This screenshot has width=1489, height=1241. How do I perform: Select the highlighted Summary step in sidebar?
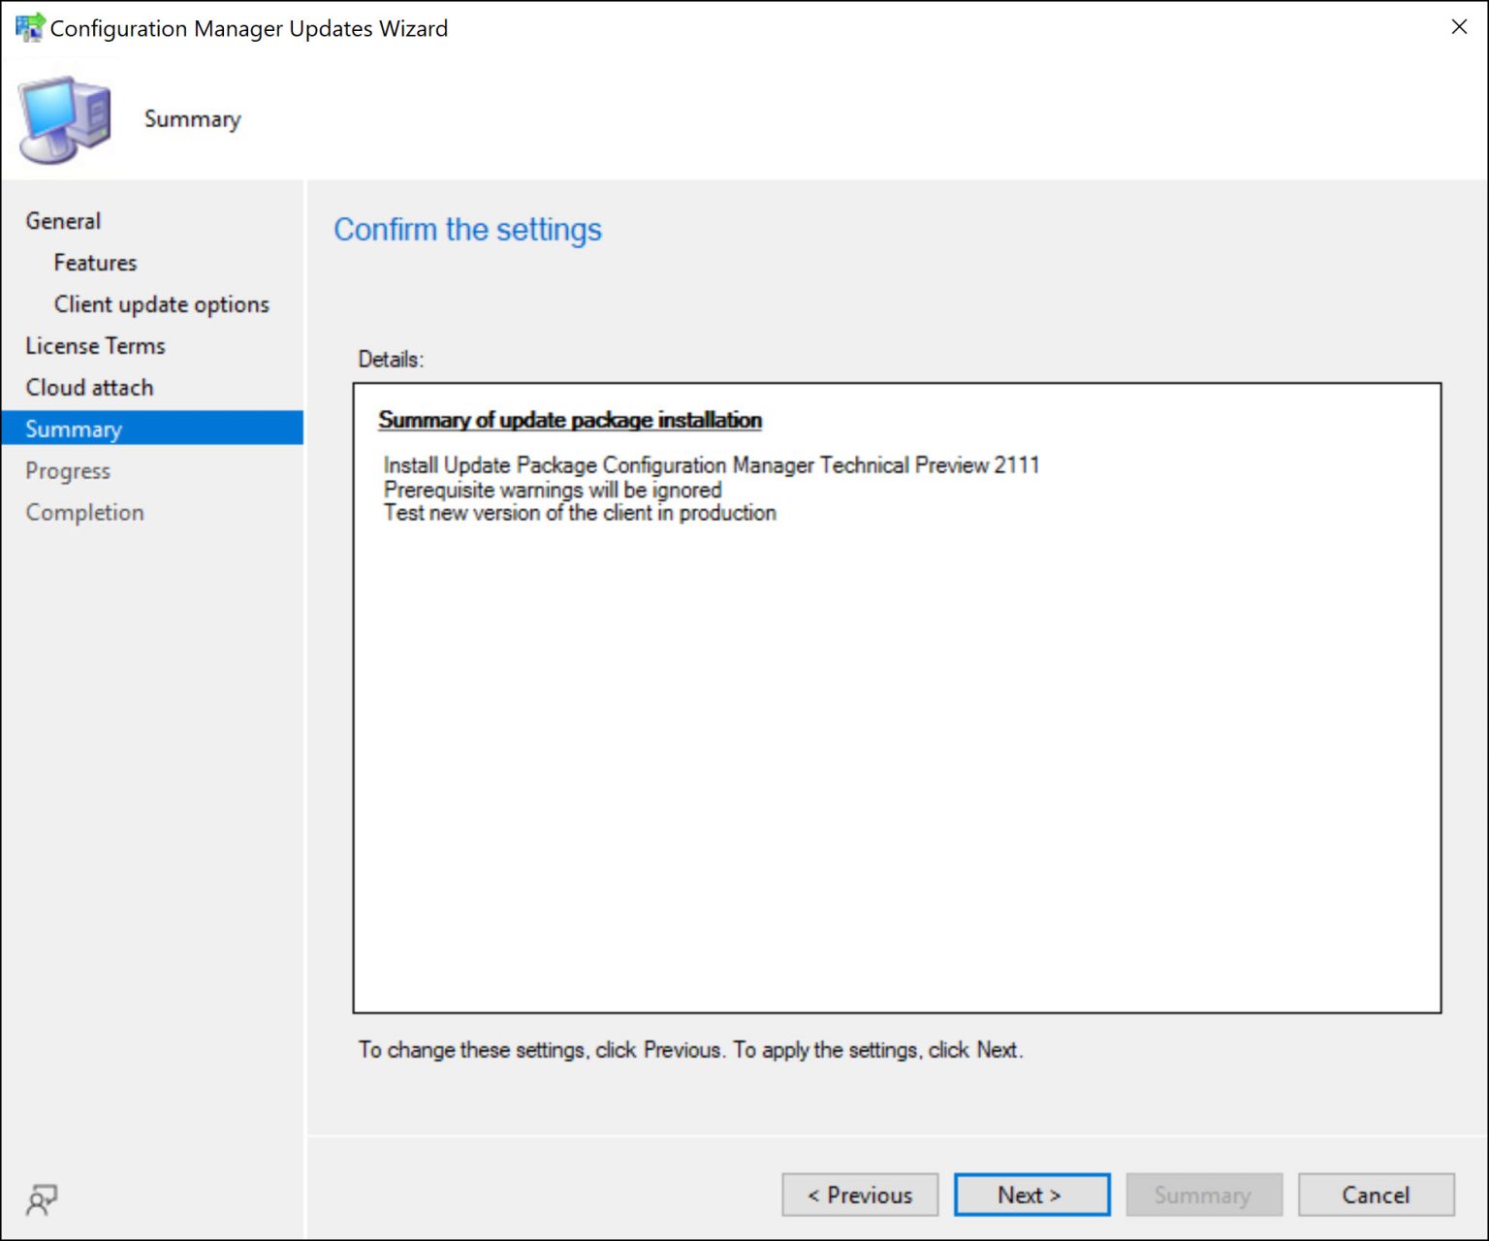152,429
